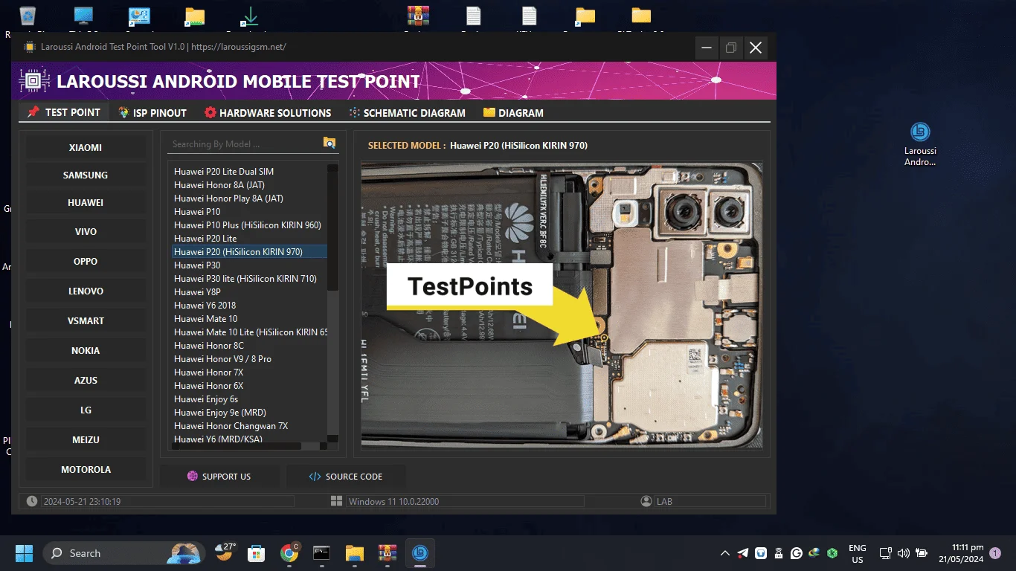1016x571 pixels.
Task: Click the user icon beside LAB
Action: 646,501
